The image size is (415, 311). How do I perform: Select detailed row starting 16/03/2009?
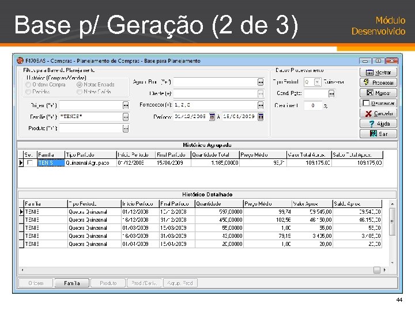coord(201,236)
